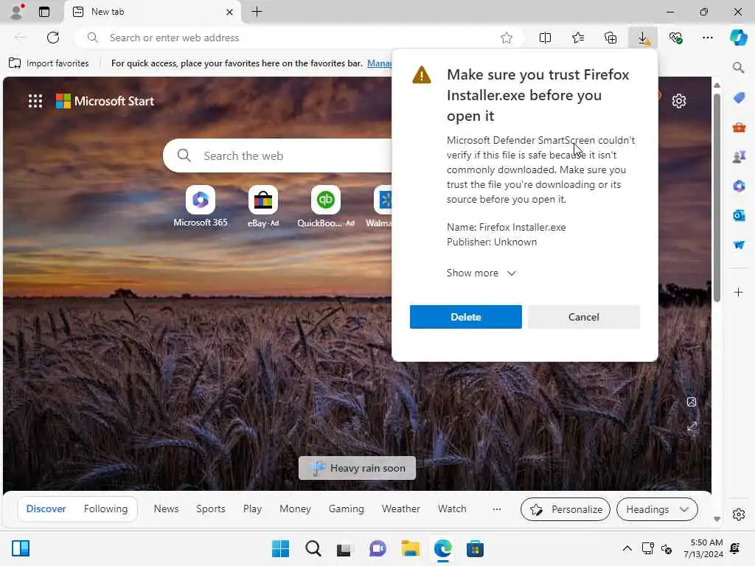Image resolution: width=755 pixels, height=566 pixels.
Task: Open File Explorer from taskbar
Action: (410, 548)
